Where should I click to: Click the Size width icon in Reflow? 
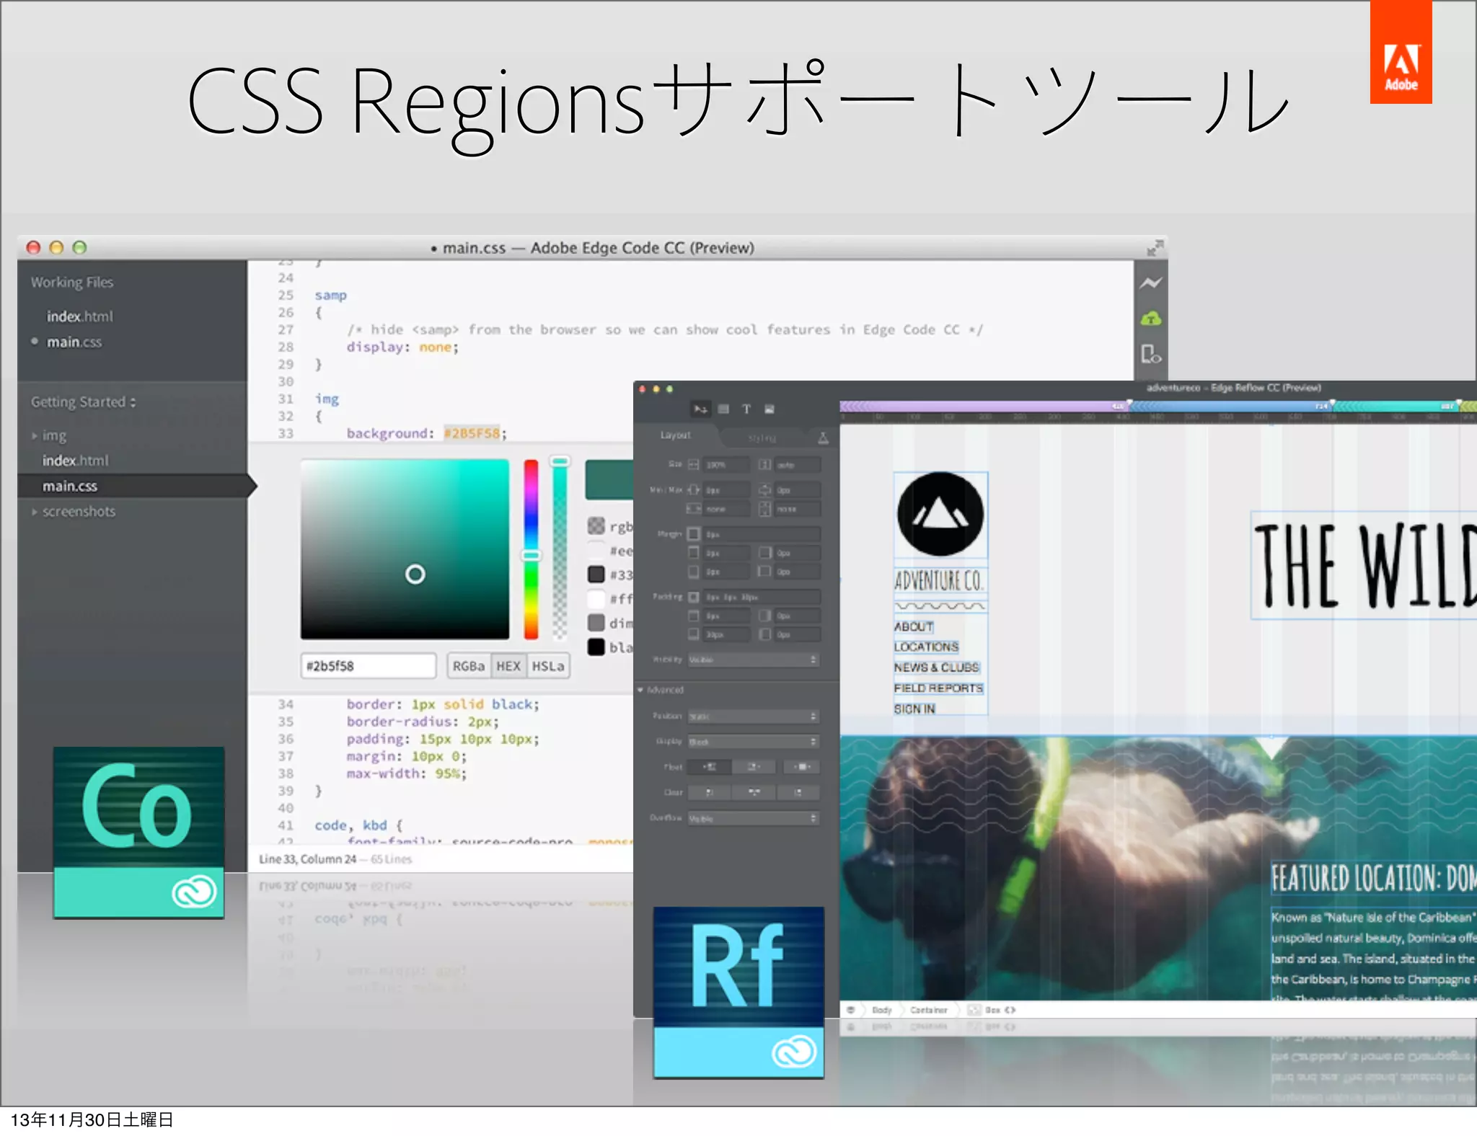click(693, 464)
